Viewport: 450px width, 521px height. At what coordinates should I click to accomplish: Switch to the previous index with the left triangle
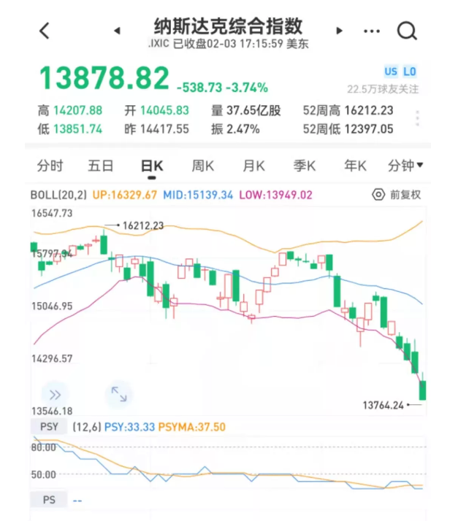pos(117,31)
